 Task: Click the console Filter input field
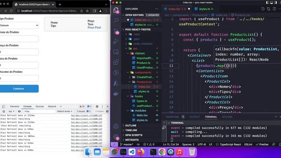pos(40,111)
